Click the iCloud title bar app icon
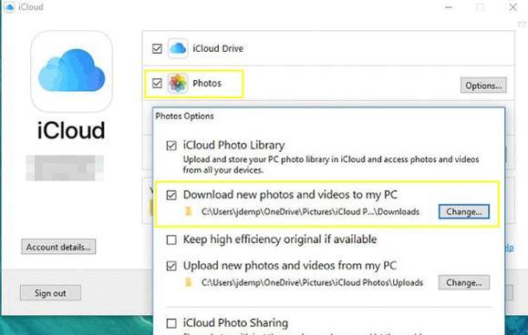The width and height of the screenshot is (528, 335). click(x=9, y=6)
